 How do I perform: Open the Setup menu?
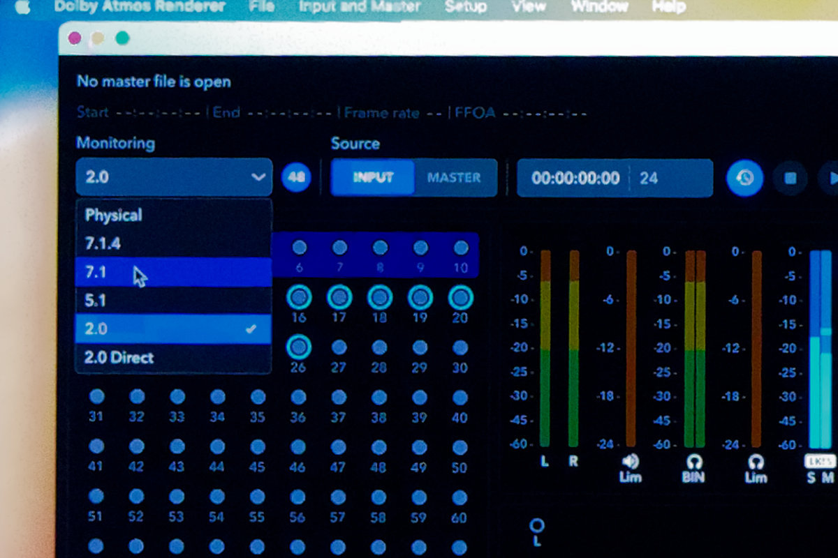pos(466,6)
